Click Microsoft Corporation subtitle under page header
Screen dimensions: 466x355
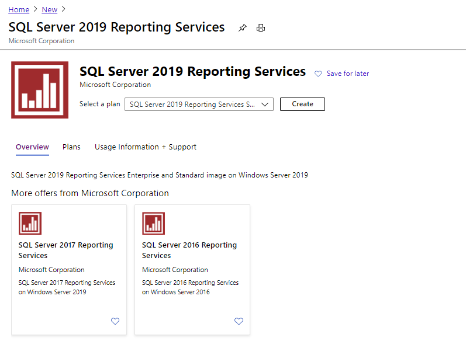[x=42, y=41]
